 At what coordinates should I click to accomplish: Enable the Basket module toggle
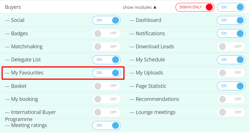click(x=106, y=86)
